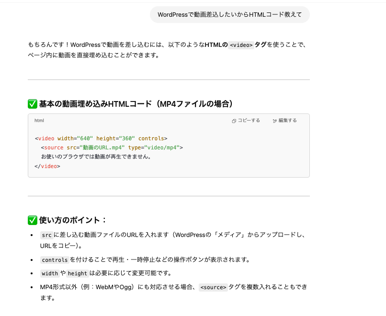This screenshot has width=386, height=316.
Task: Select the inline code chip controls
Action: (x=54, y=260)
